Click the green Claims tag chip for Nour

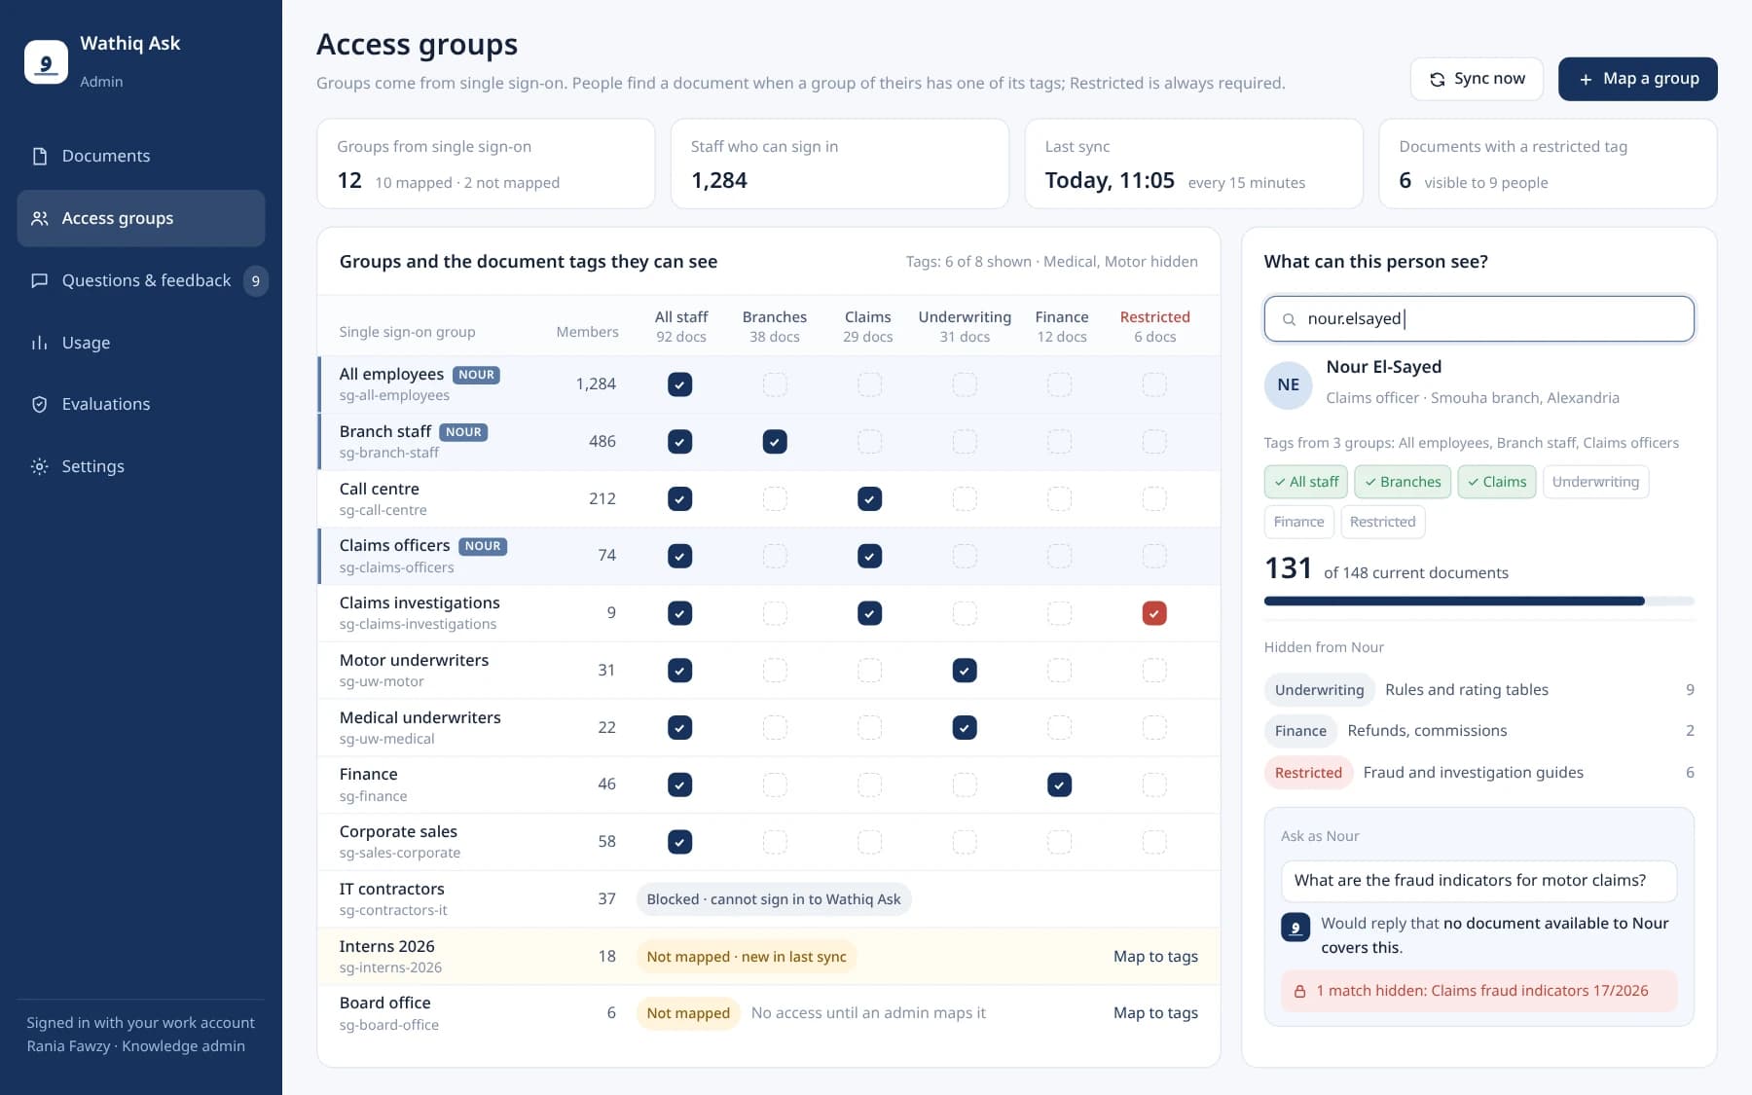[1496, 482]
